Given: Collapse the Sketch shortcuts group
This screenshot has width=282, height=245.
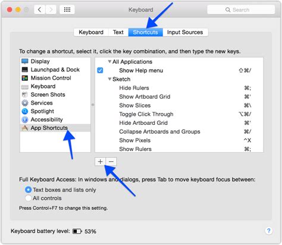Looking at the screenshot, I should point(109,79).
